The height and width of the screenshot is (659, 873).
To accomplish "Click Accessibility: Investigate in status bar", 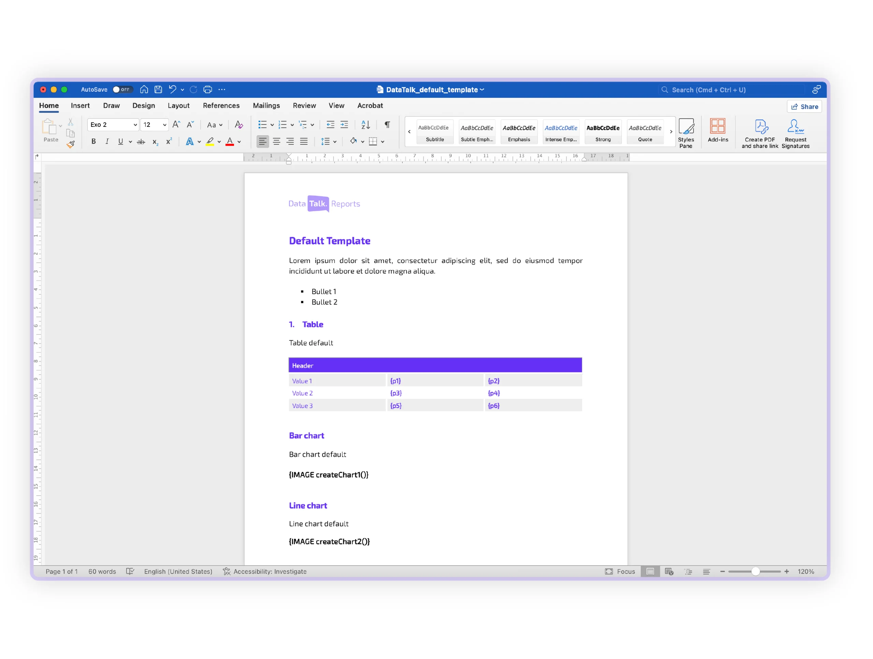I will click(x=265, y=571).
